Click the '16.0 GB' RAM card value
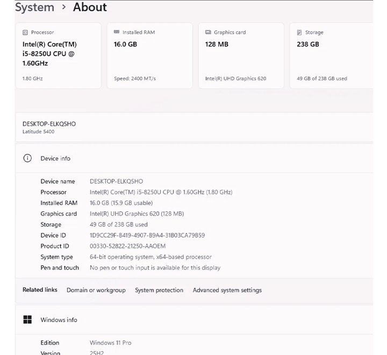The width and height of the screenshot is (387, 355). (125, 45)
